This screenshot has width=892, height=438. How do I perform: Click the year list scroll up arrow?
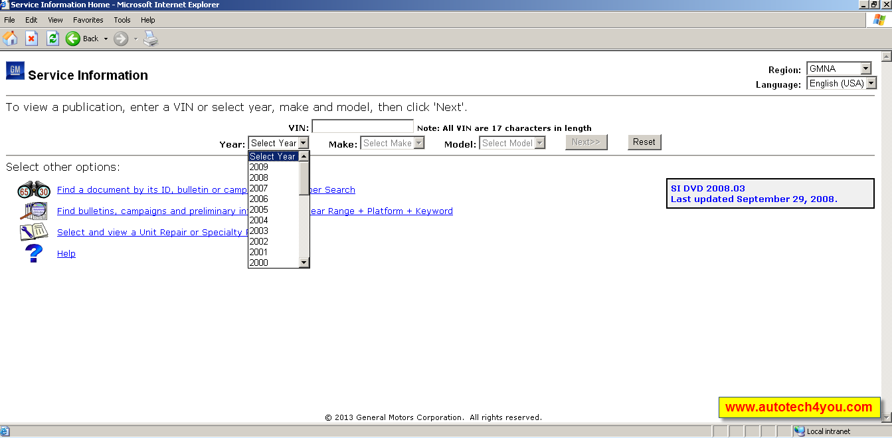304,156
